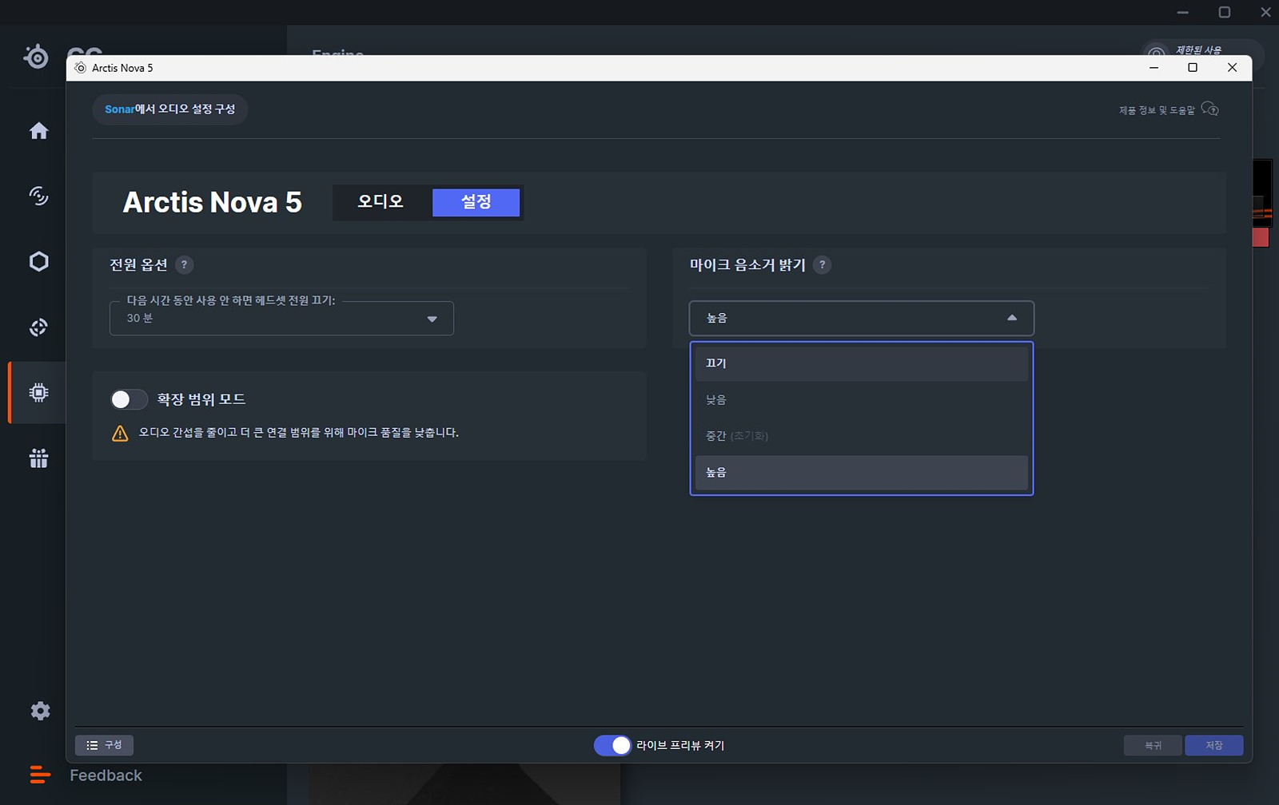Open the Giveaways gift icon in sidebar
The width and height of the screenshot is (1279, 805).
coord(38,458)
